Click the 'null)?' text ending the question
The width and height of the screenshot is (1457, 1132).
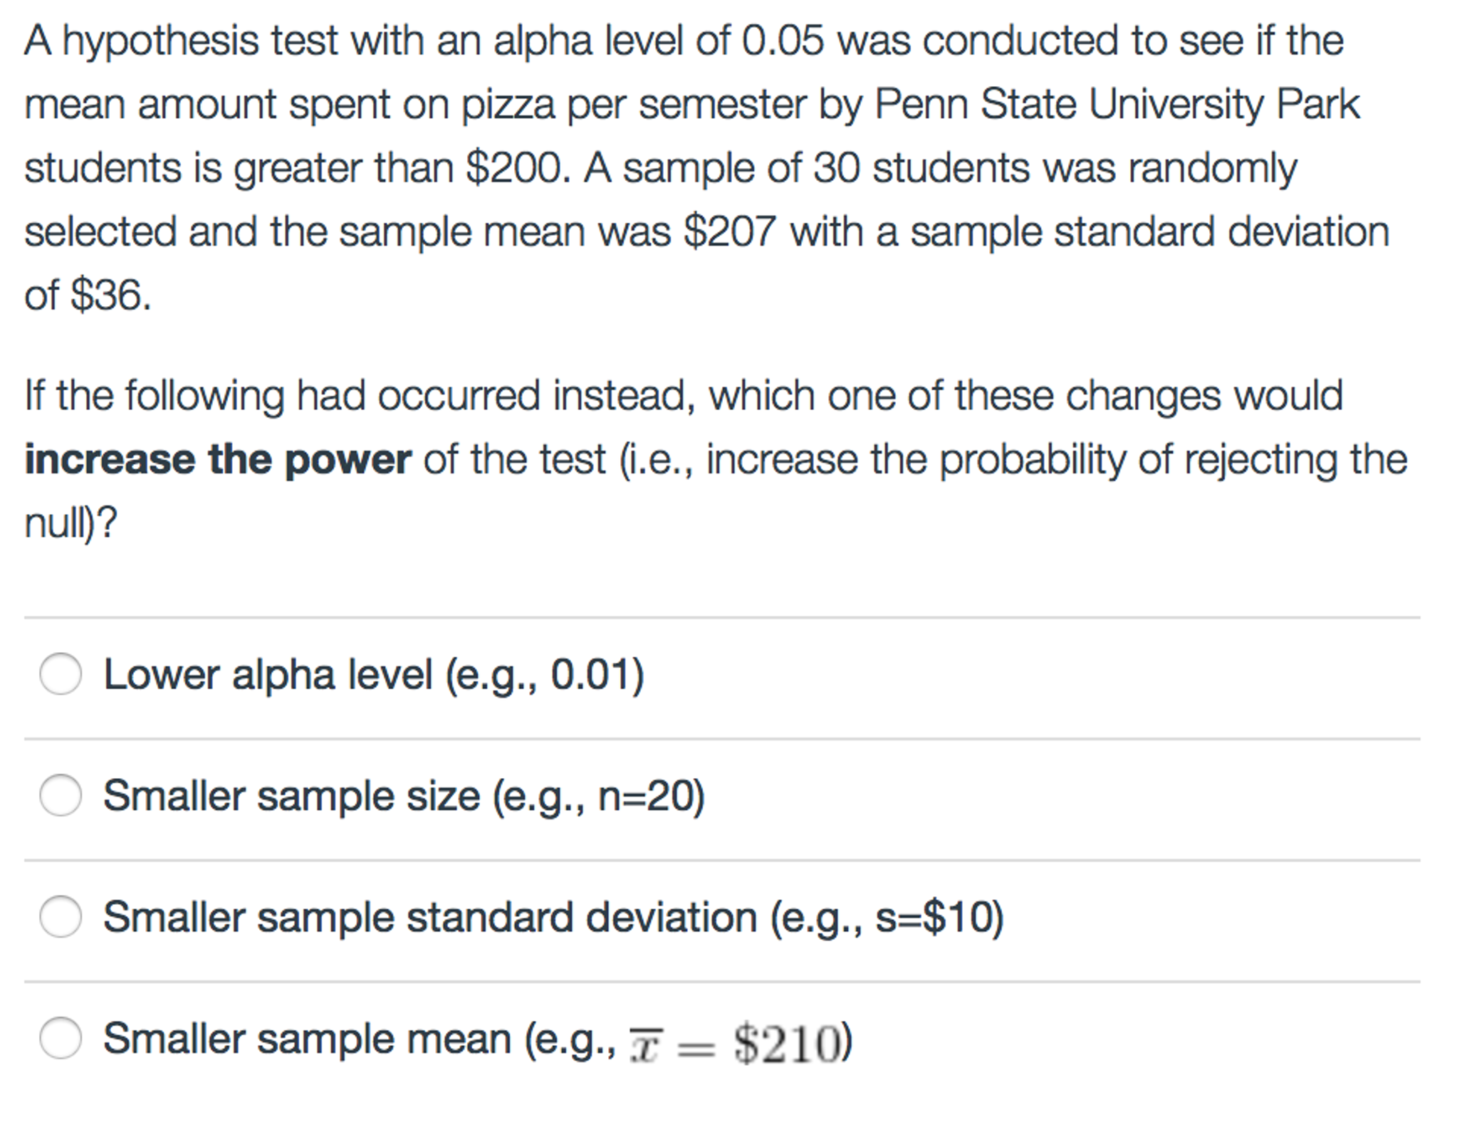pos(70,523)
